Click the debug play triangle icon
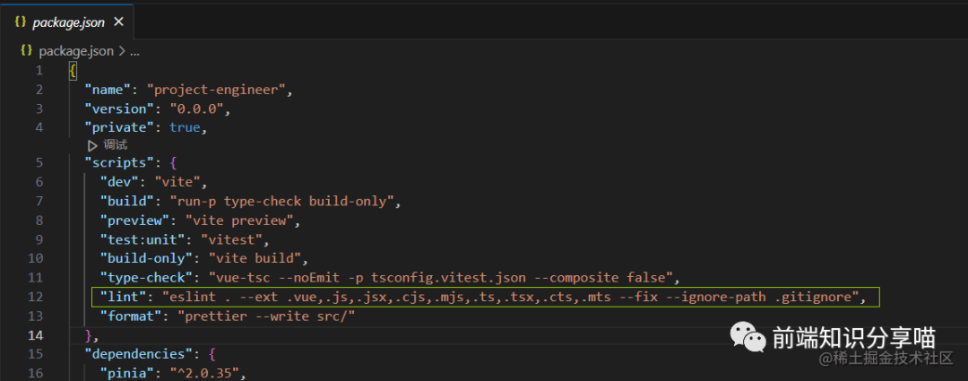 pyautogui.click(x=92, y=146)
